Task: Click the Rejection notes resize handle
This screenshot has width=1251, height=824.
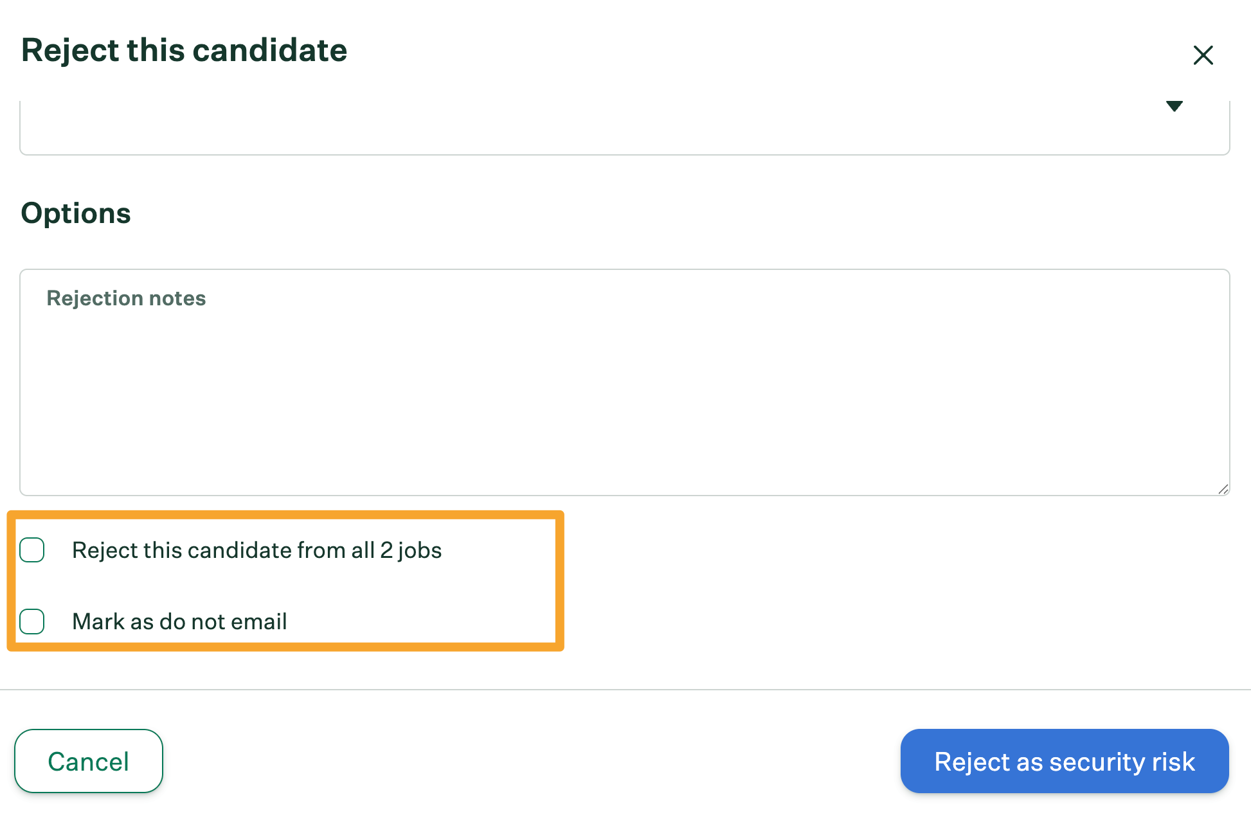Action: (x=1223, y=489)
